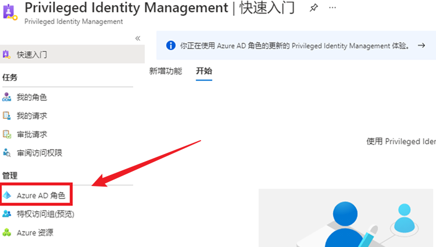The width and height of the screenshot is (436, 247).
Task: Open Azure AD 角色 under 管理
Action: (x=41, y=195)
